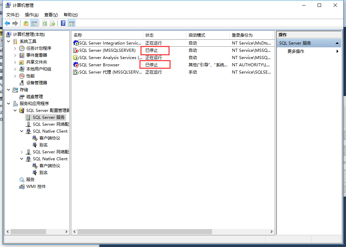Expand the SQL Server 网络配置 node

click(x=21, y=152)
